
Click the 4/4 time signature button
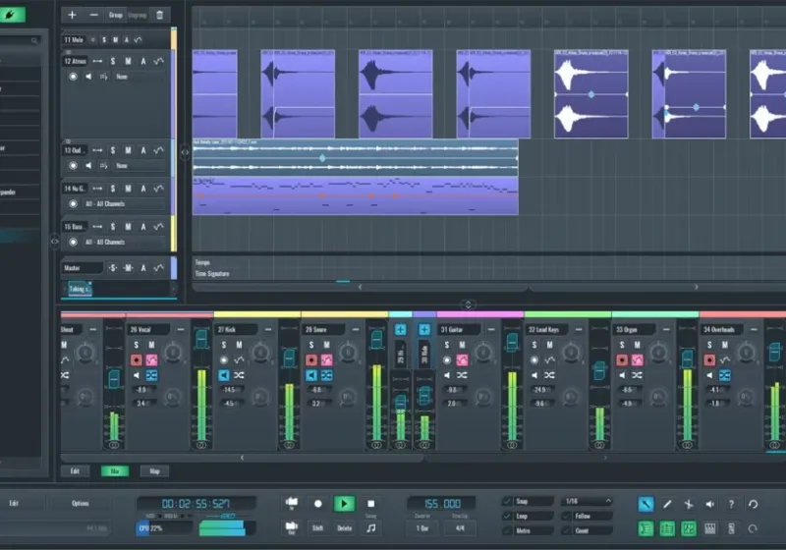(x=460, y=528)
